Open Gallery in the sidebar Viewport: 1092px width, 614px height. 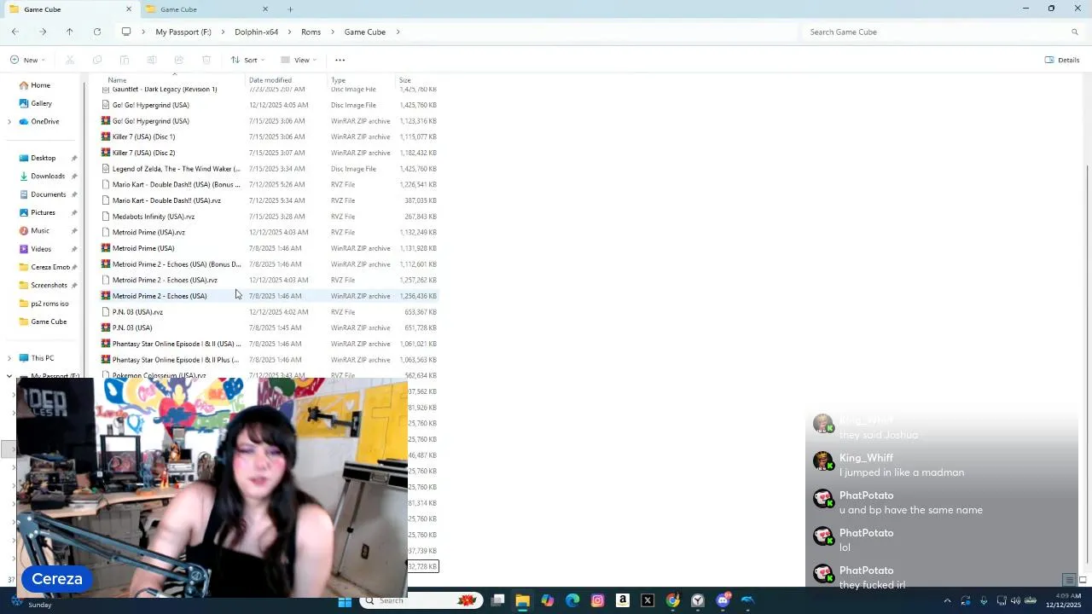click(41, 103)
